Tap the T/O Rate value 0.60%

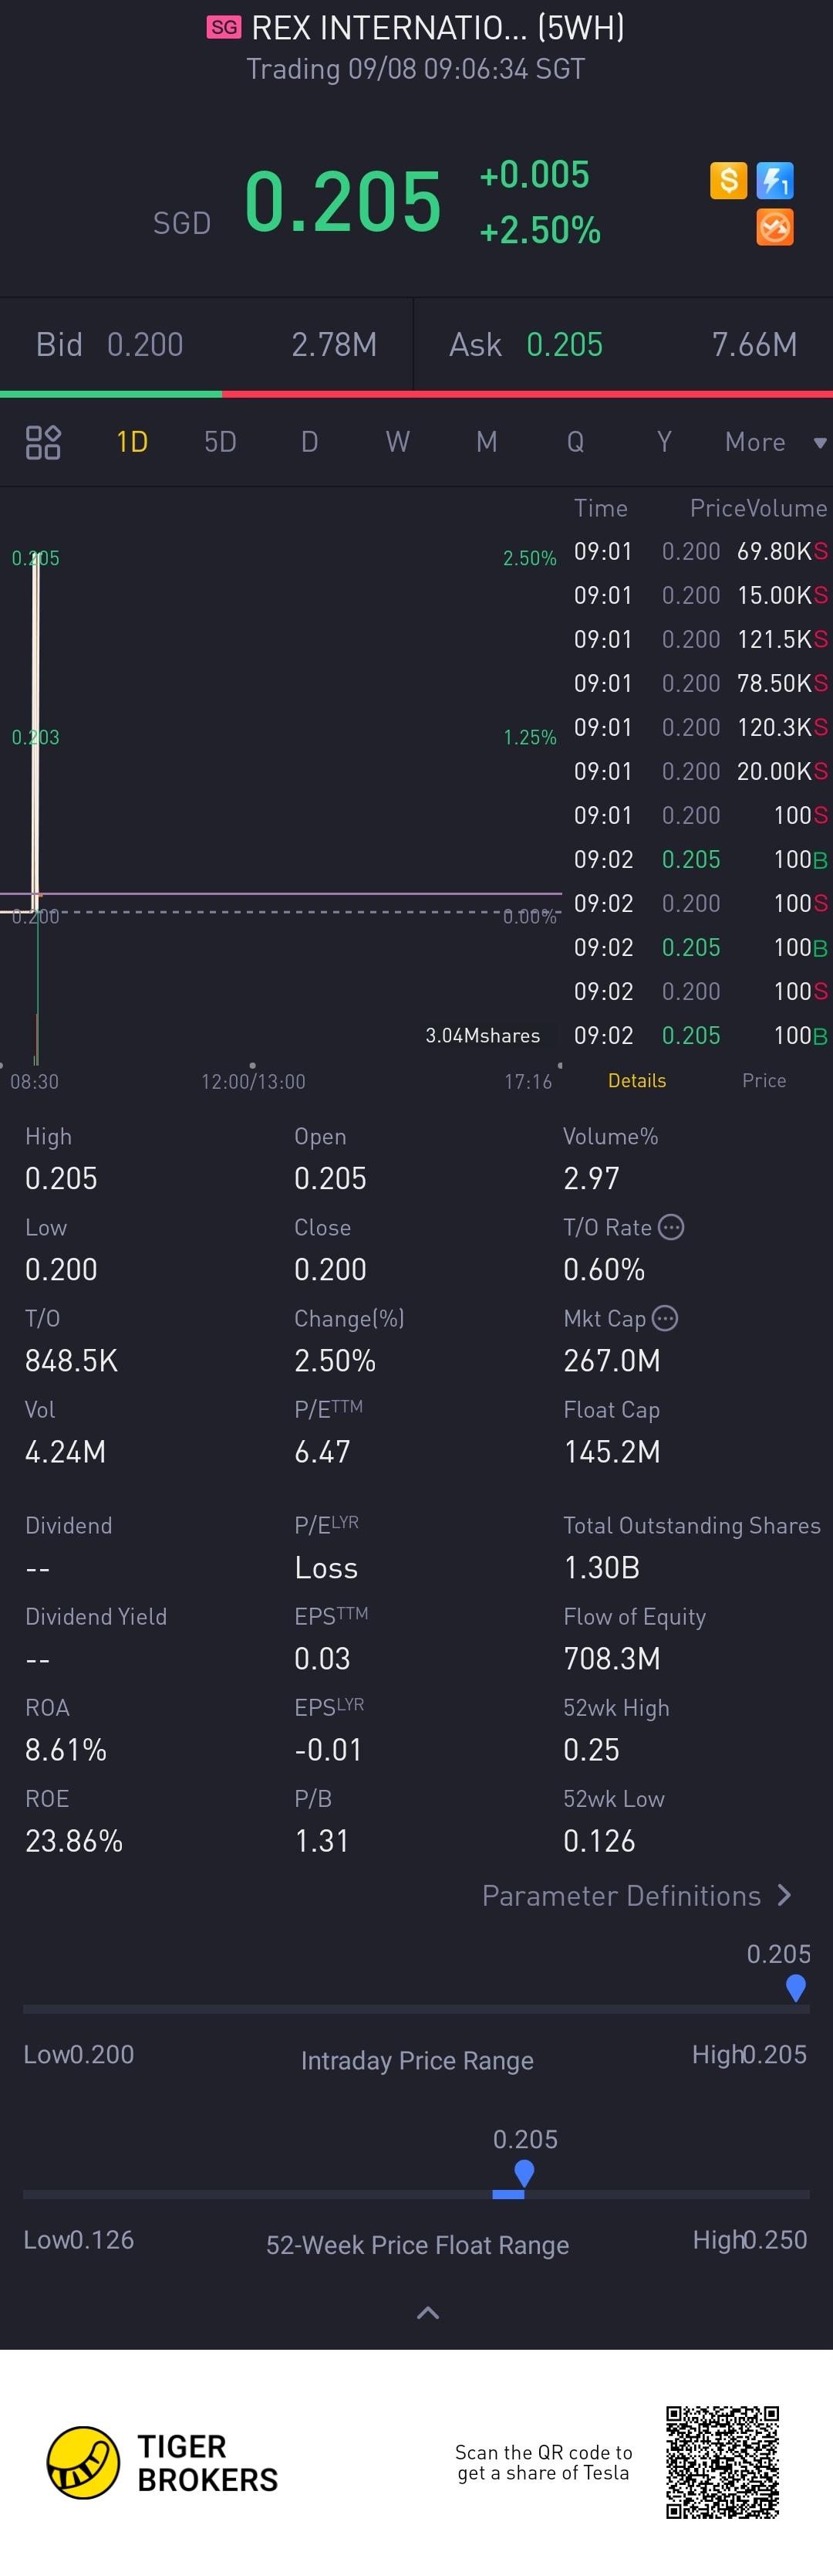coord(604,1270)
